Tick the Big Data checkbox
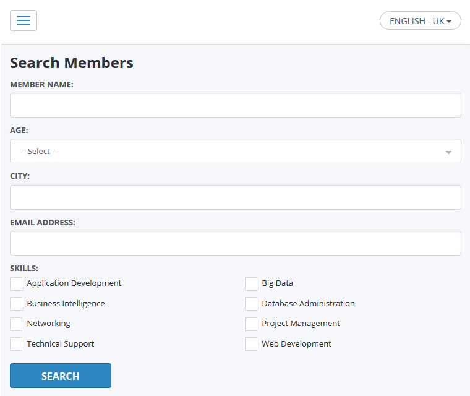 pyautogui.click(x=252, y=284)
